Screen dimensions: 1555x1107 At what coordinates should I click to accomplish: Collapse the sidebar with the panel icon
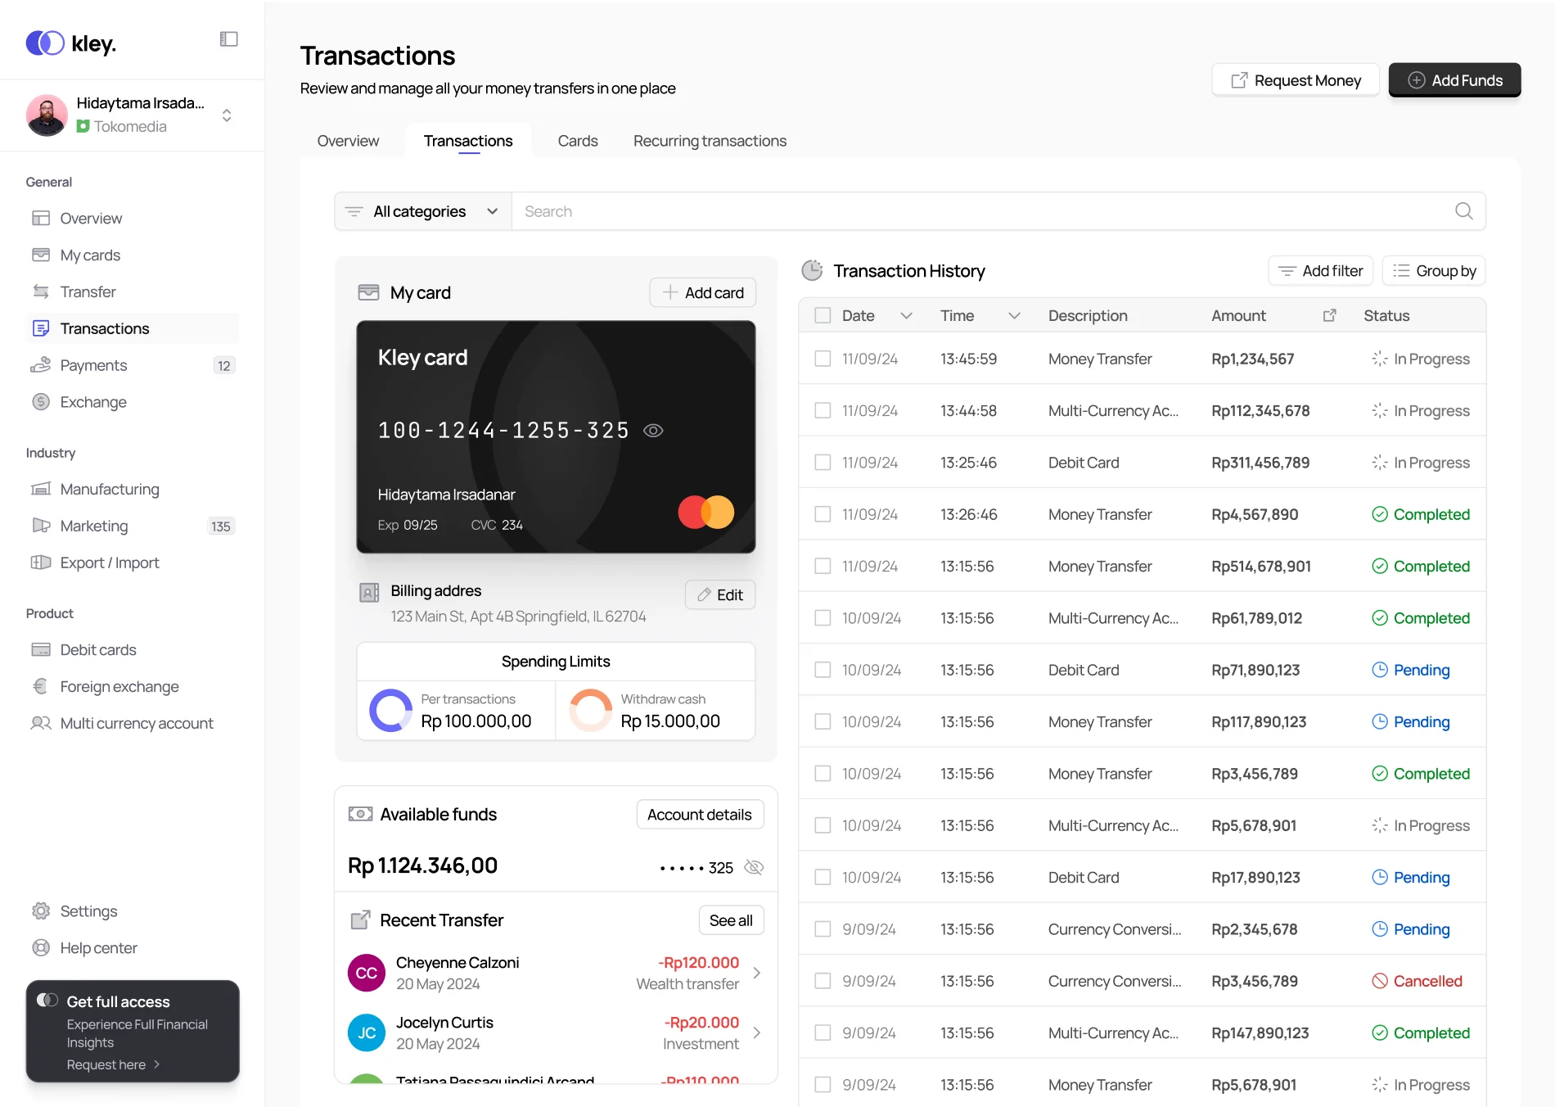coord(229,39)
